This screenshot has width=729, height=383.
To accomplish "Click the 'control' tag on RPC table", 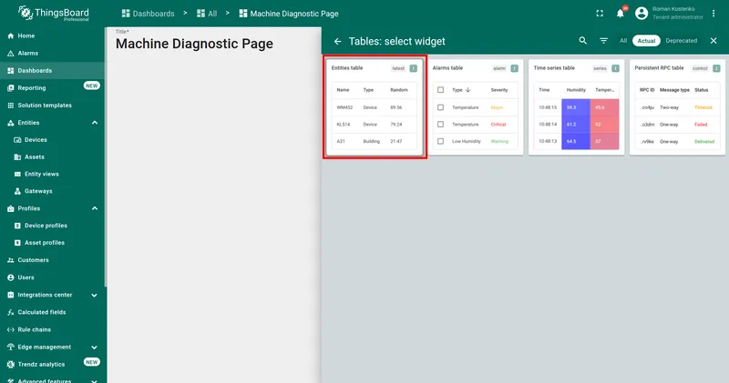I will [x=700, y=68].
